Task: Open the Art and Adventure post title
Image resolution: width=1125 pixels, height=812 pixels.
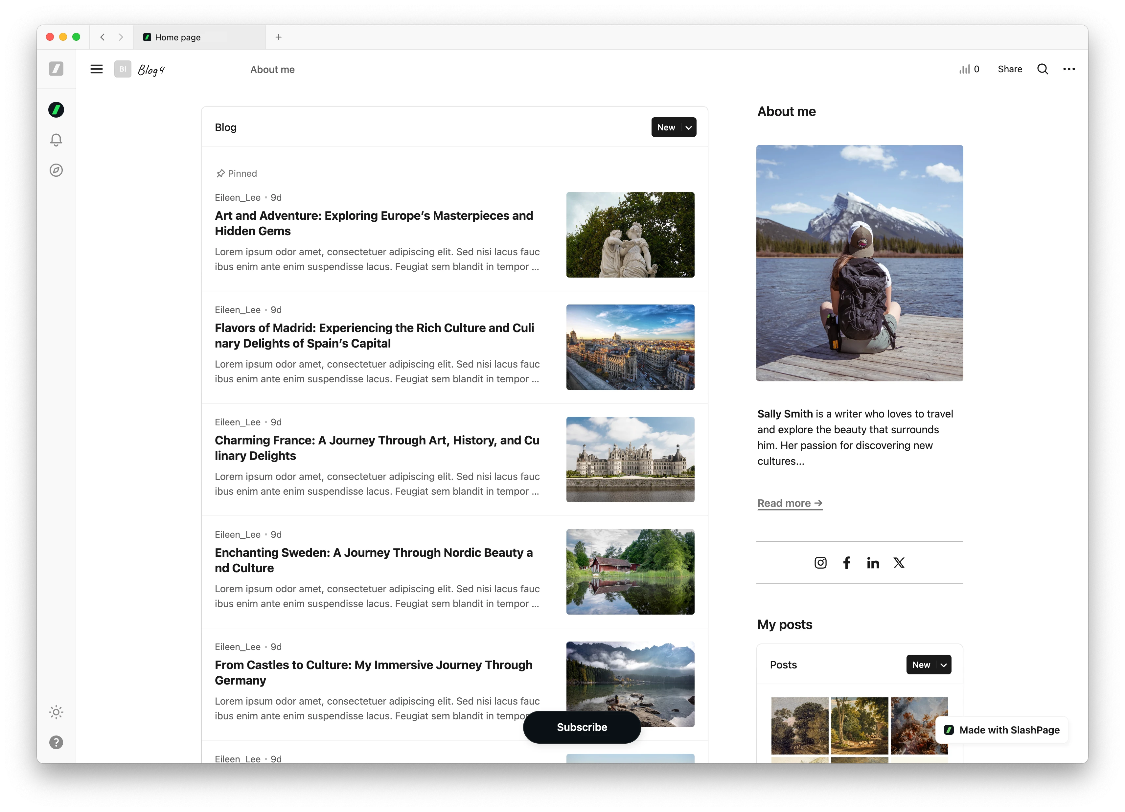Action: [374, 223]
